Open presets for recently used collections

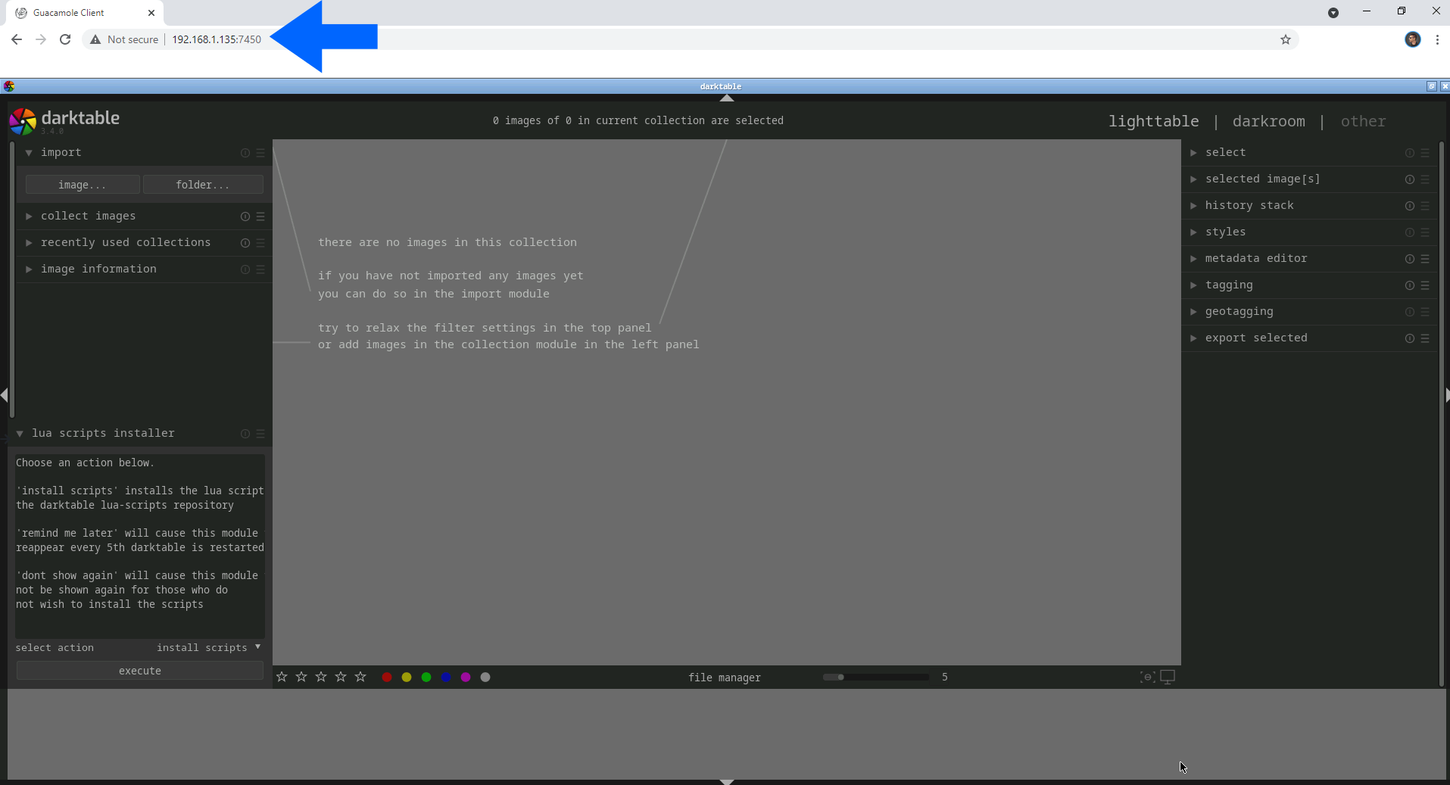[260, 243]
